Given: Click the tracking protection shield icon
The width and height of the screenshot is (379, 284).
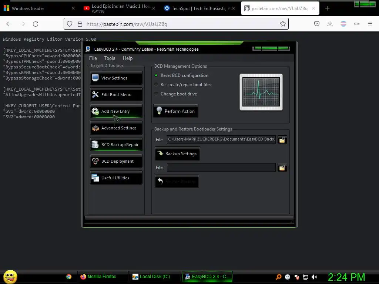Looking at the screenshot, I should click(x=70, y=24).
